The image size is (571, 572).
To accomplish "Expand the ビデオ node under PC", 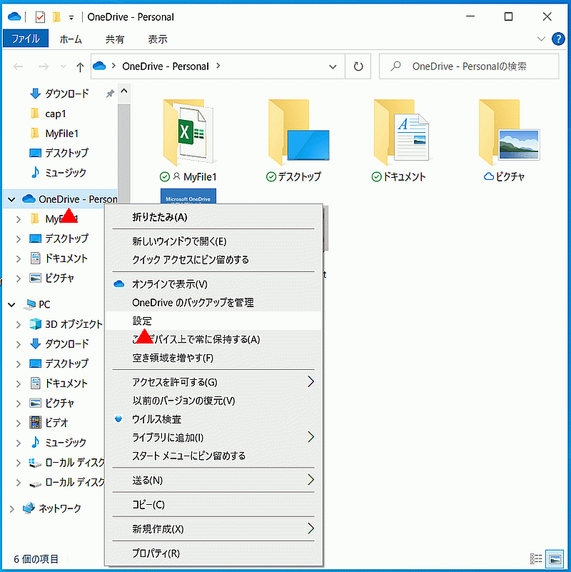I will [19, 423].
